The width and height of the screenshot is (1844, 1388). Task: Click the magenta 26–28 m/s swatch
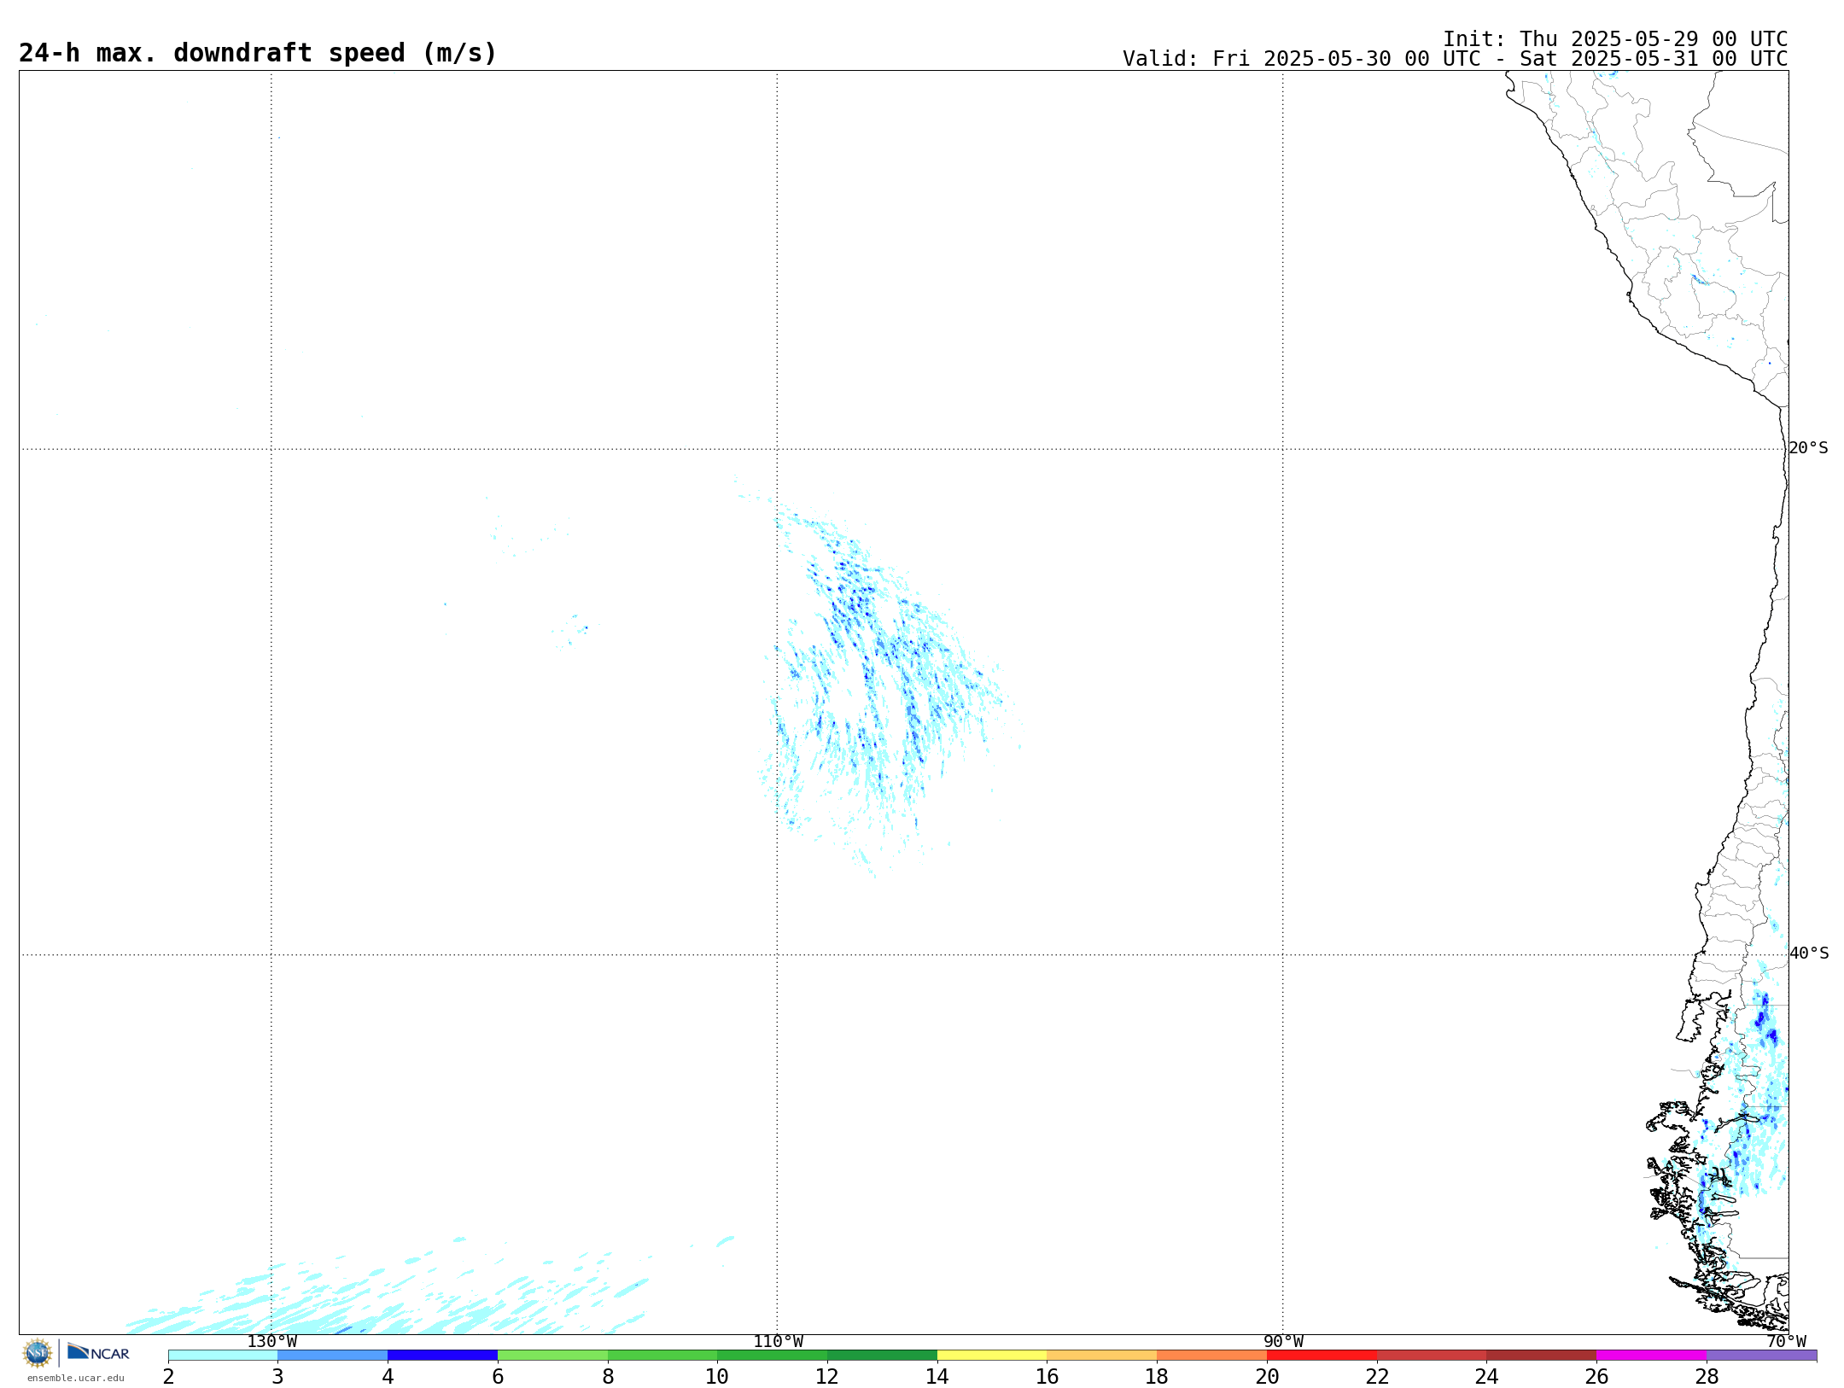click(x=1651, y=1356)
